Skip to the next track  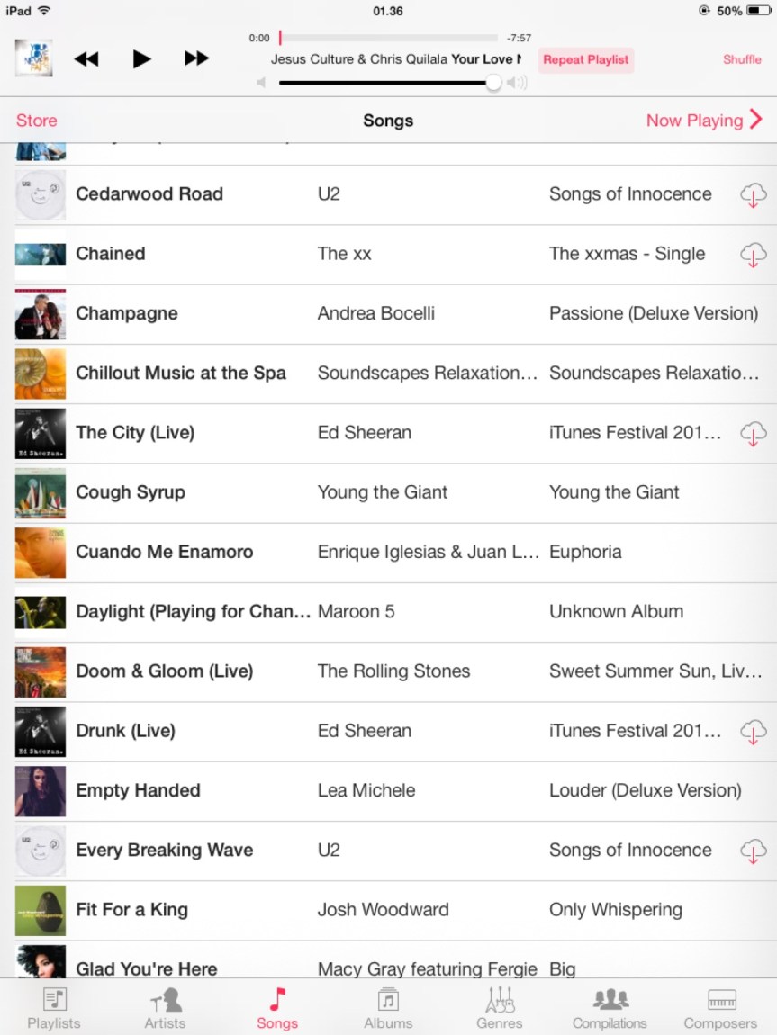pos(196,59)
